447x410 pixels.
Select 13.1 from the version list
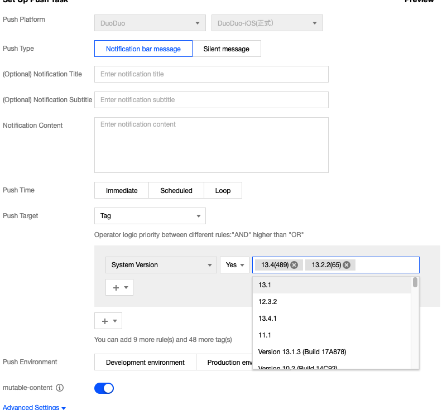point(265,284)
